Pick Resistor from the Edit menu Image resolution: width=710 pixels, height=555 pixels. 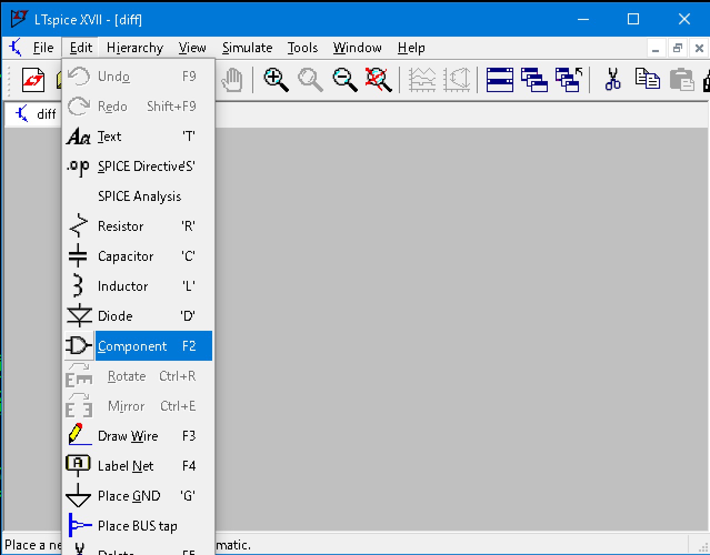[138, 226]
